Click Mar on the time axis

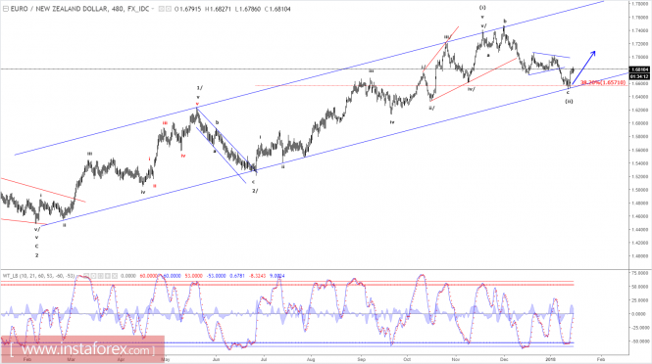(x=72, y=359)
